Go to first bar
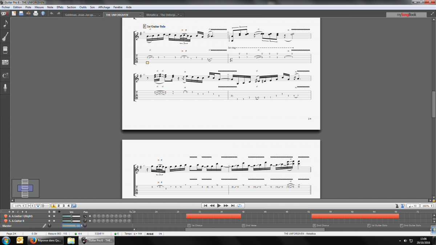 (x=205, y=205)
